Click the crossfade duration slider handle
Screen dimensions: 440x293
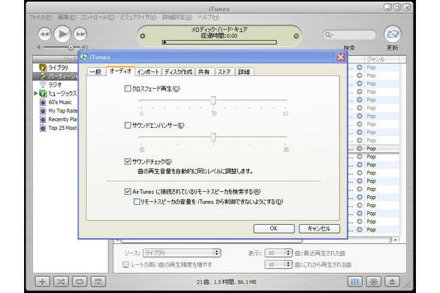213,101
